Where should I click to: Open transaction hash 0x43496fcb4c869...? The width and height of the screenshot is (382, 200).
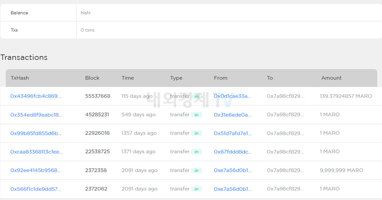tap(36, 96)
